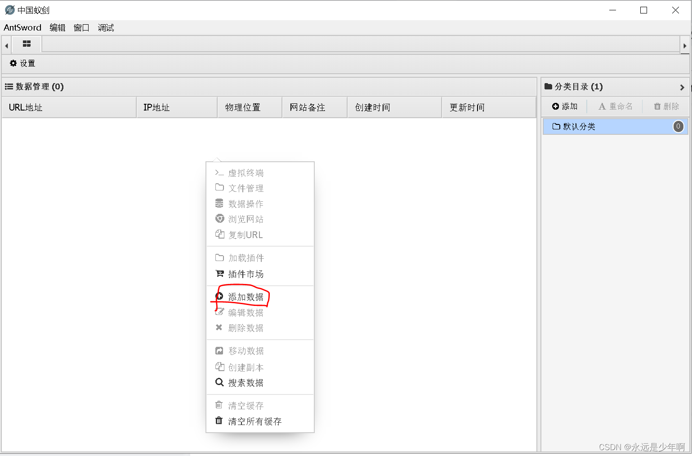The width and height of the screenshot is (692, 456).
Task: Minimize the 中国蚁剑 window
Action: coord(612,10)
